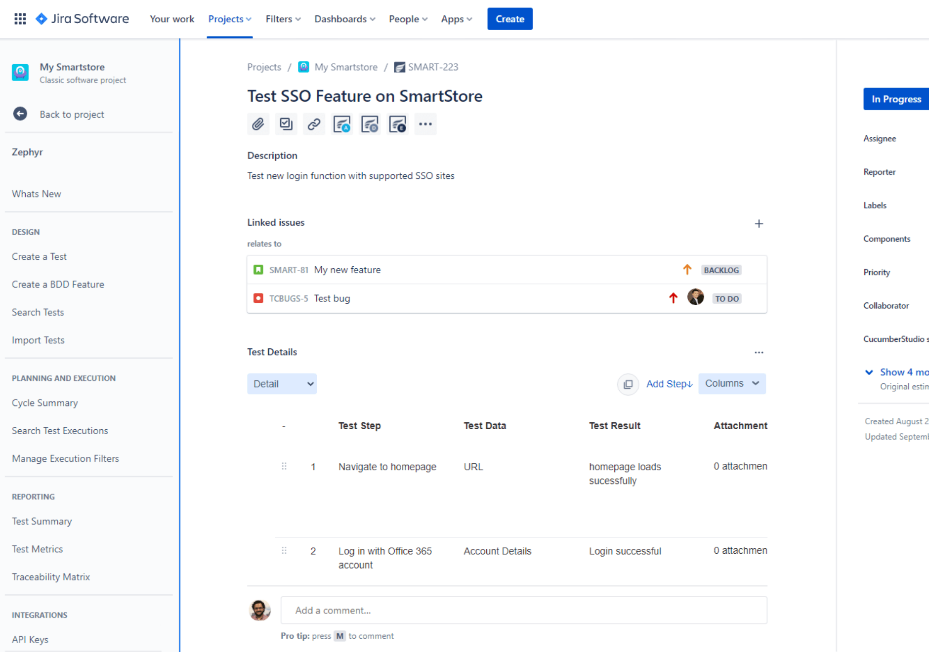929x652 pixels.
Task: Click the Add Step link
Action: coord(669,384)
